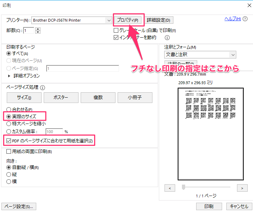Go to next preview page button
The width and height of the screenshot is (253, 213).
[x=242, y=188]
